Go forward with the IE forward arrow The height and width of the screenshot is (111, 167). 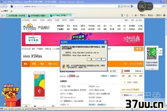6,6
